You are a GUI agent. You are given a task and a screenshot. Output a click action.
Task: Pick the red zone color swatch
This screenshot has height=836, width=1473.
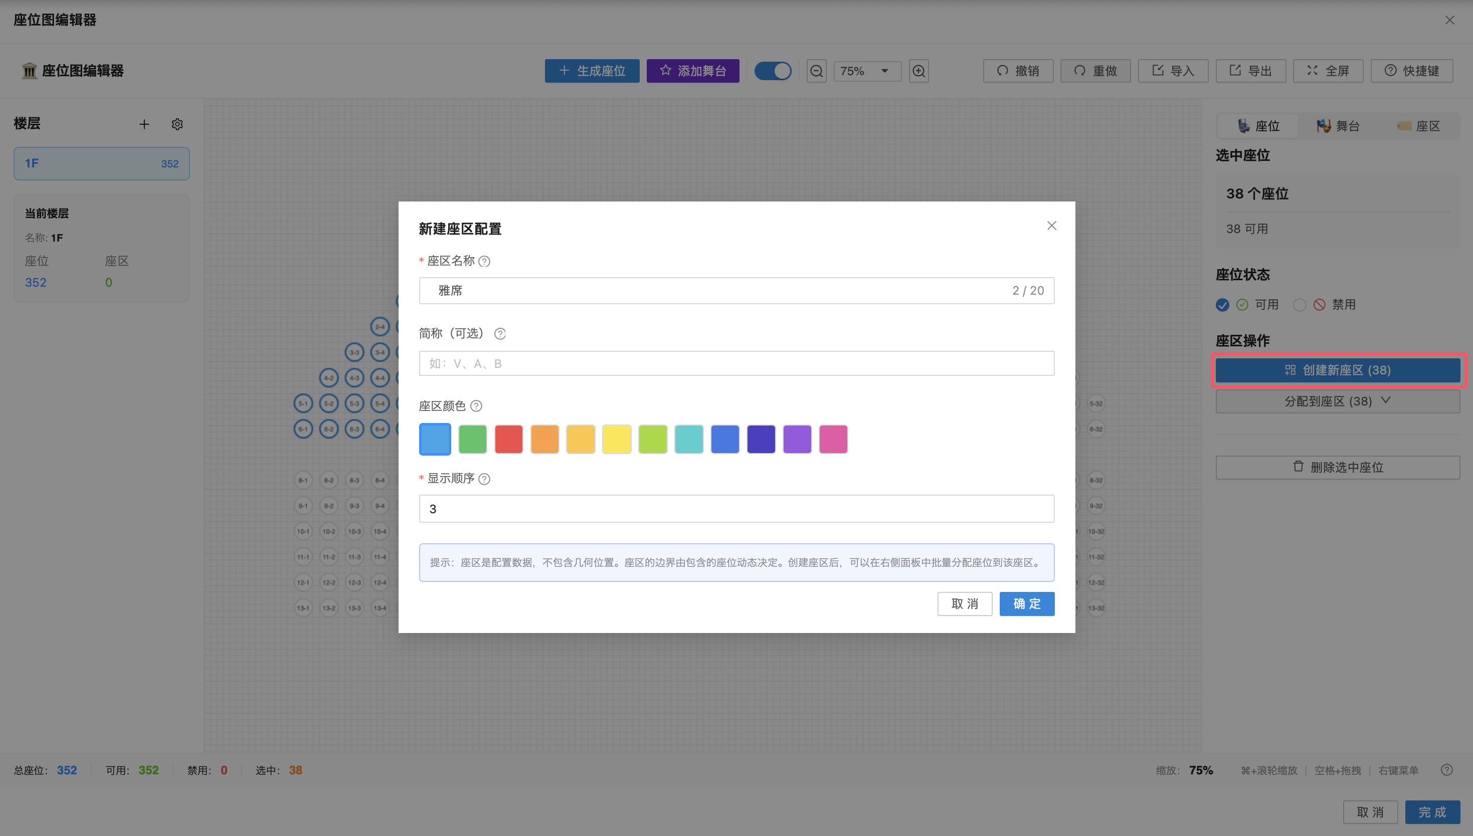[508, 439]
